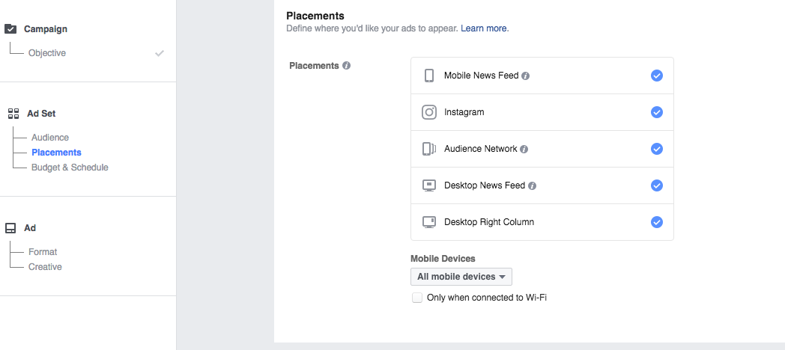Click the Audience Network device icon
Screen dimensions: 785x350
pos(429,149)
